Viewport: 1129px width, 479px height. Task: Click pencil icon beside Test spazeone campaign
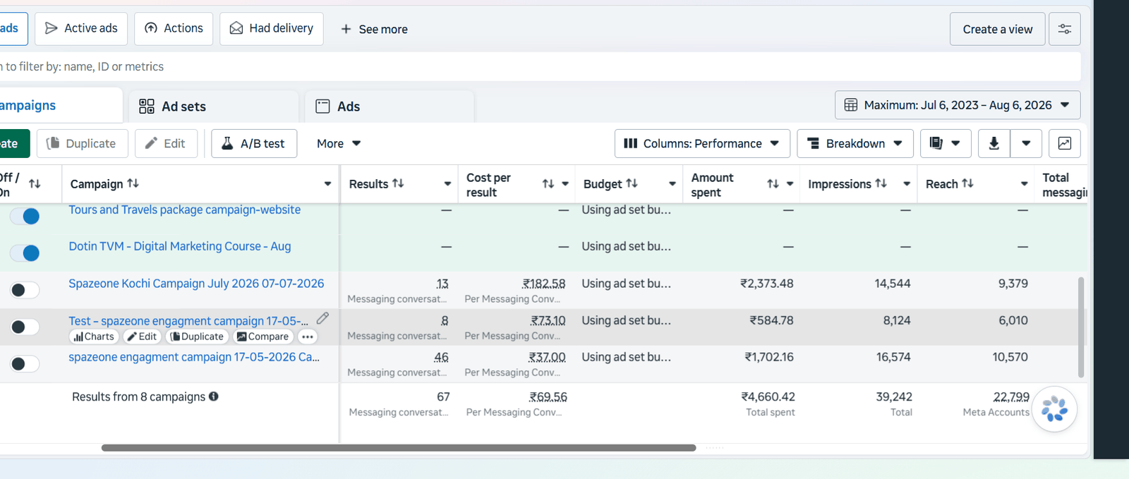click(322, 318)
